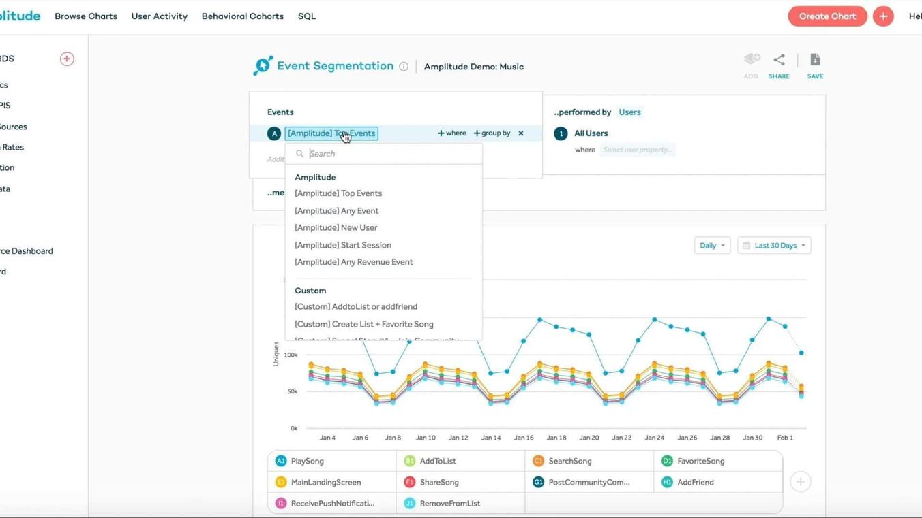Click the Jan 16 label on x-axis

(524, 438)
